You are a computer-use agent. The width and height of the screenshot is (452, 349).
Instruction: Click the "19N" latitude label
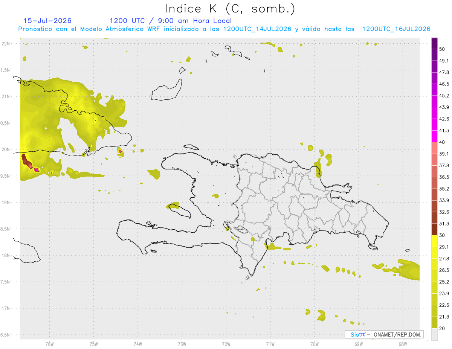(x=6, y=203)
